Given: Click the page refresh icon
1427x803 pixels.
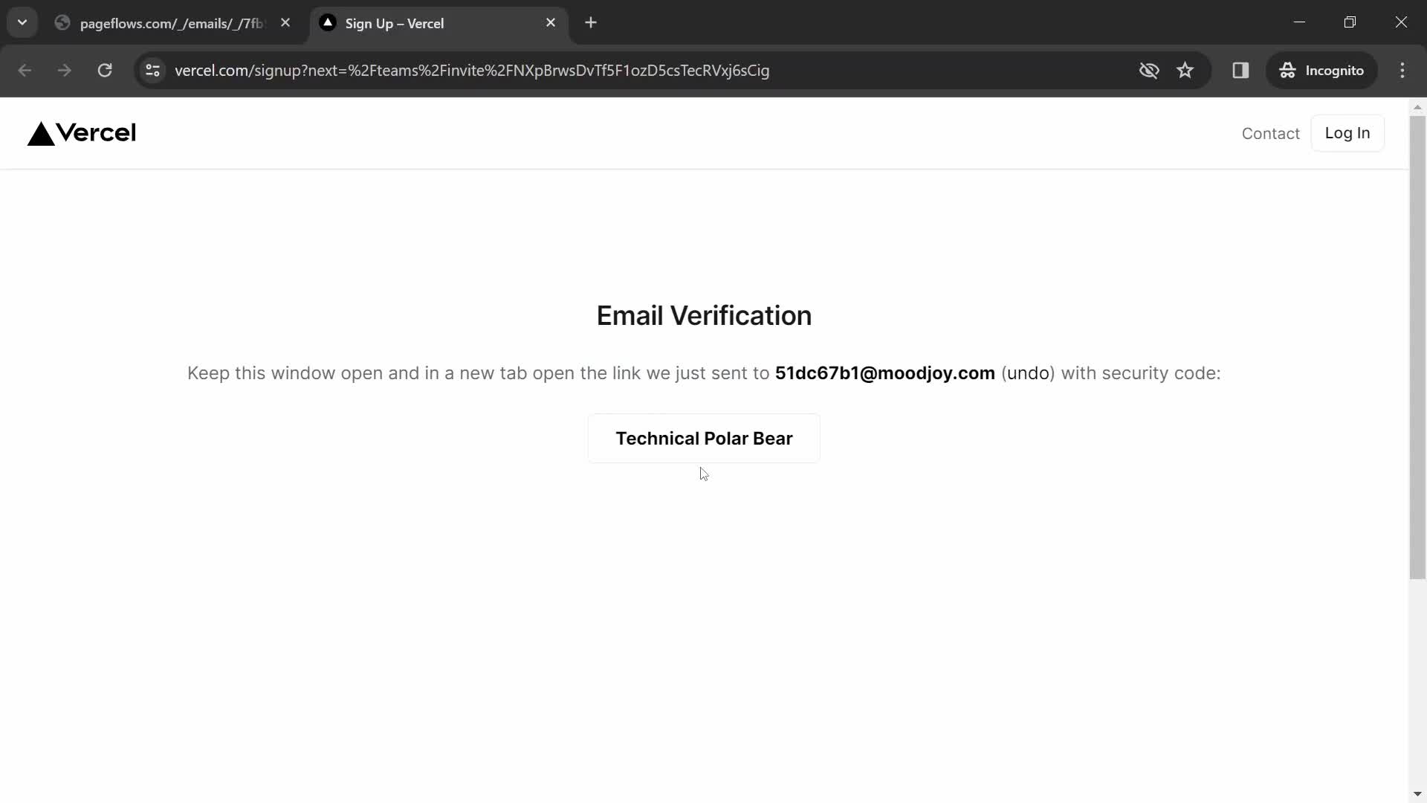Looking at the screenshot, I should (105, 71).
